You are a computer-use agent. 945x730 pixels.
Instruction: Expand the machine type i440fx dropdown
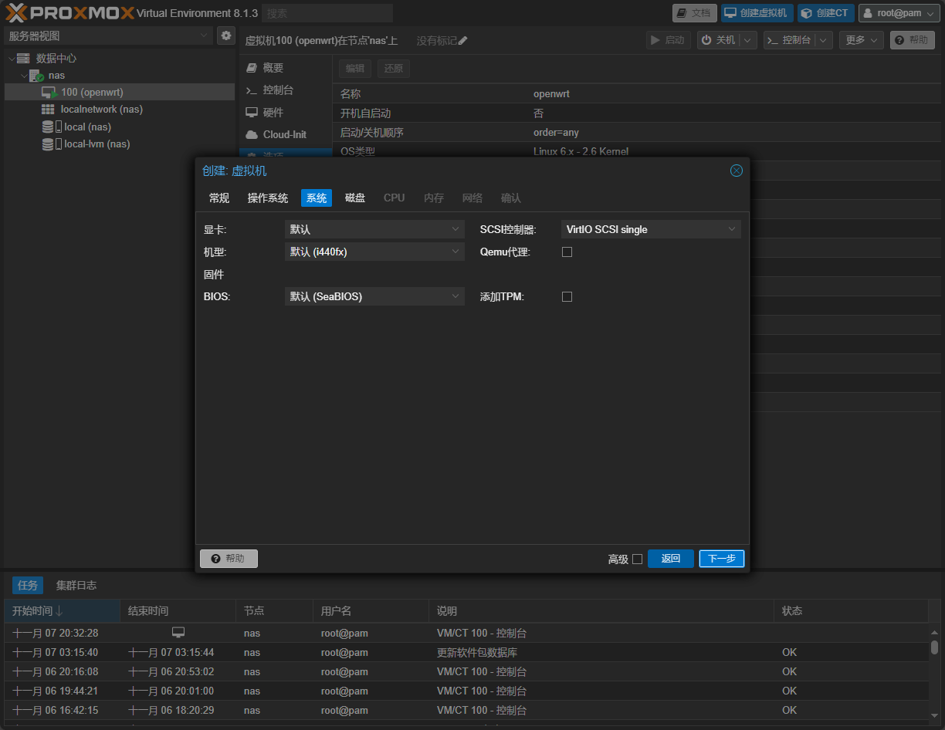pos(374,252)
